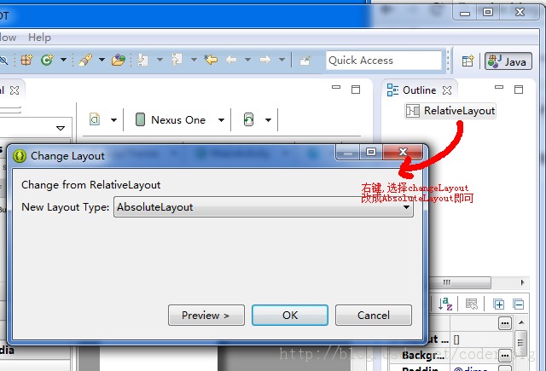Maximize the Outline panel
This screenshot has width=546, height=371.
point(519,90)
